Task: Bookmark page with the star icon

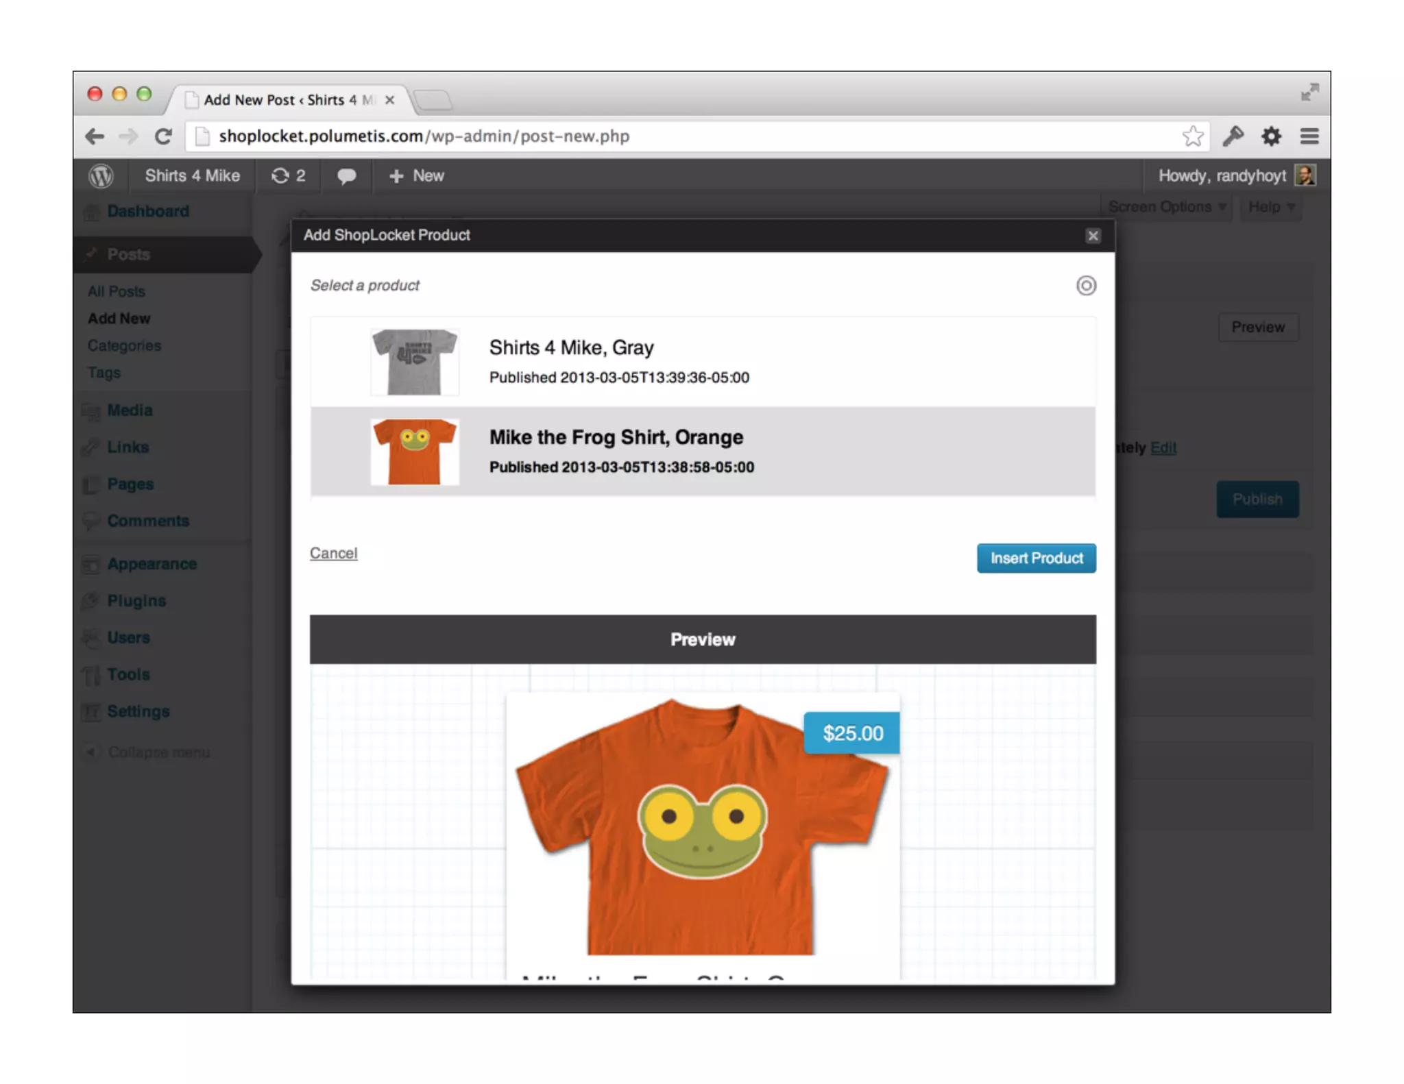Action: pyautogui.click(x=1193, y=136)
